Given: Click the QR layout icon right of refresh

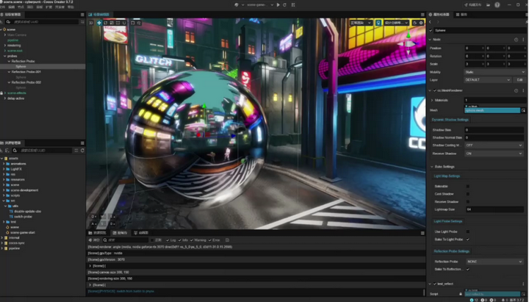Looking at the screenshot, I should [x=293, y=5].
